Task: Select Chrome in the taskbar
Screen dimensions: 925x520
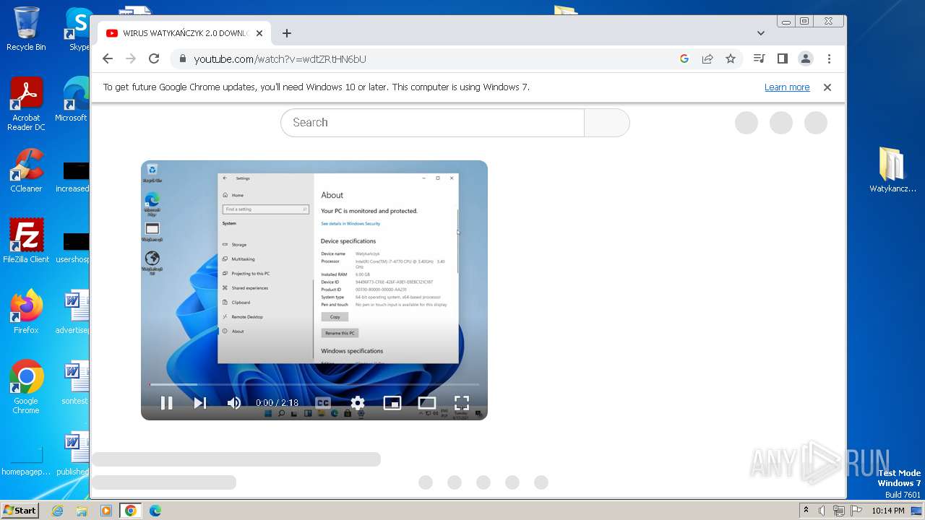Action: coord(131,511)
